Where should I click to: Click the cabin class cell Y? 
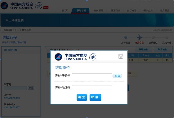coord(158,60)
